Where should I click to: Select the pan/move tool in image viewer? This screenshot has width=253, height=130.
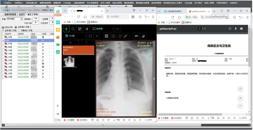click(67, 29)
